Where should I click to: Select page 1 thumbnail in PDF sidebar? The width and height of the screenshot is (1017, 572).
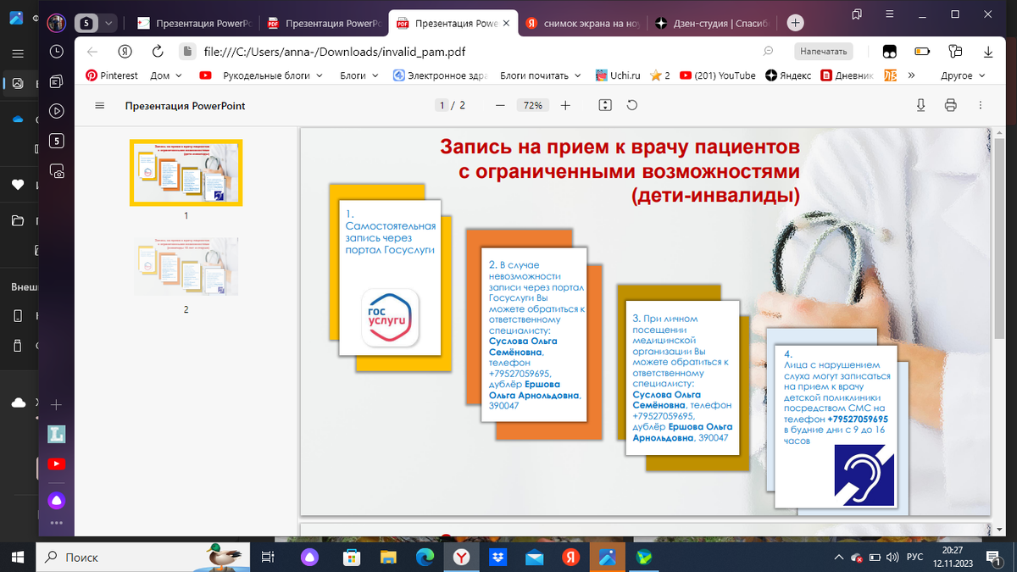coord(186,173)
